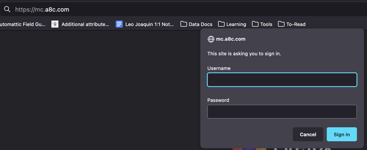
Task: Expand the Tools bookmarks folder label
Action: [266, 24]
